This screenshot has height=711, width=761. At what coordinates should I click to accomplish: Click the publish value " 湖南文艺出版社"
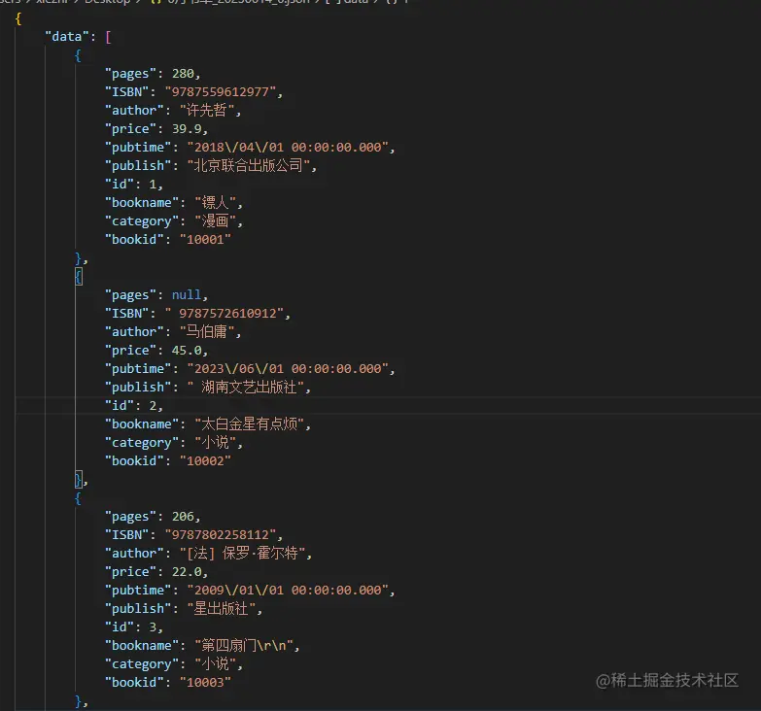click(x=246, y=387)
